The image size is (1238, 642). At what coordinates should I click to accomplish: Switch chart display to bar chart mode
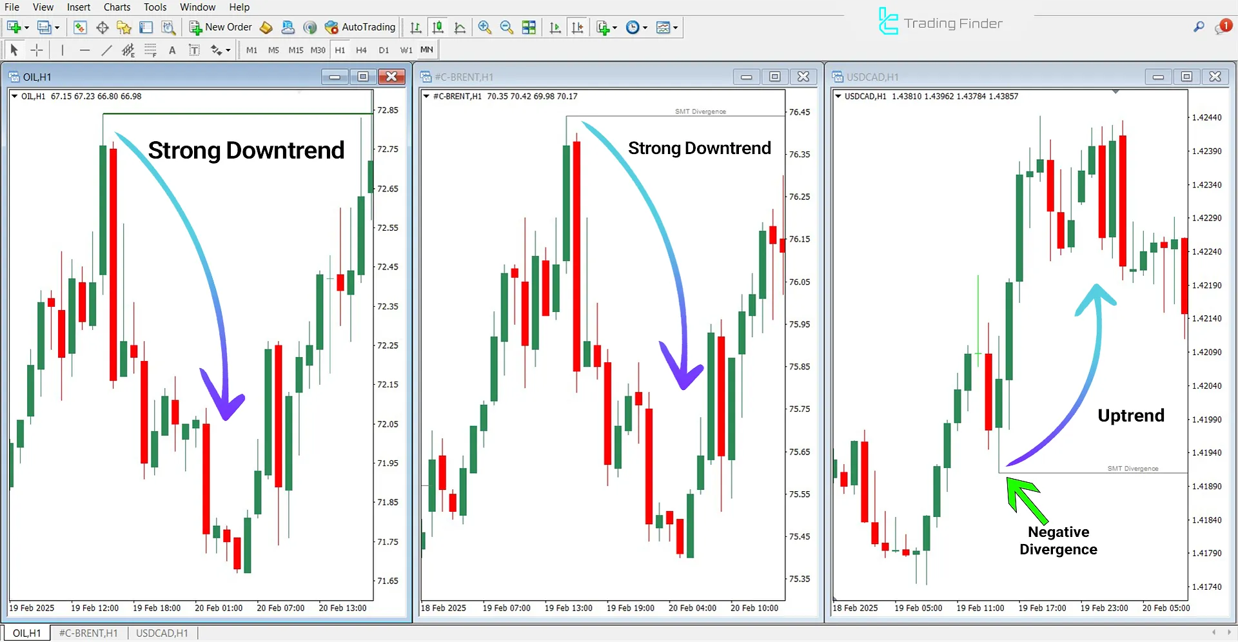(415, 27)
